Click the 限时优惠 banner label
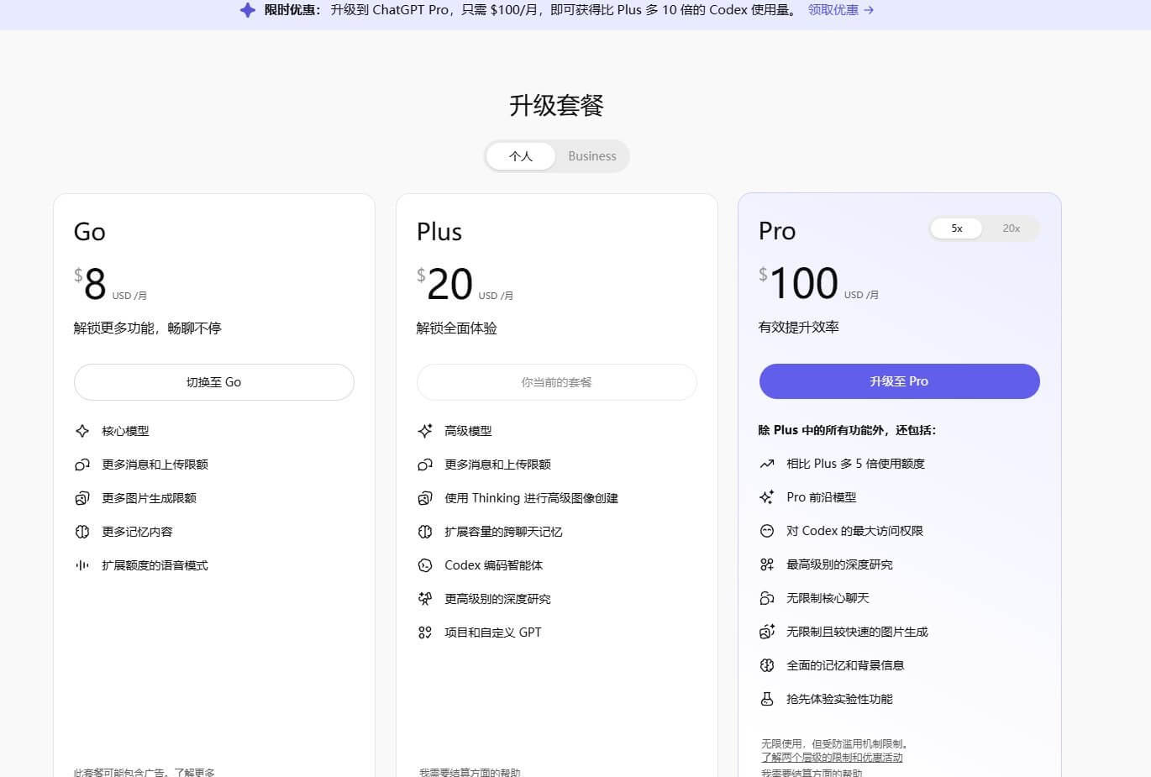The width and height of the screenshot is (1151, 777). (292, 10)
